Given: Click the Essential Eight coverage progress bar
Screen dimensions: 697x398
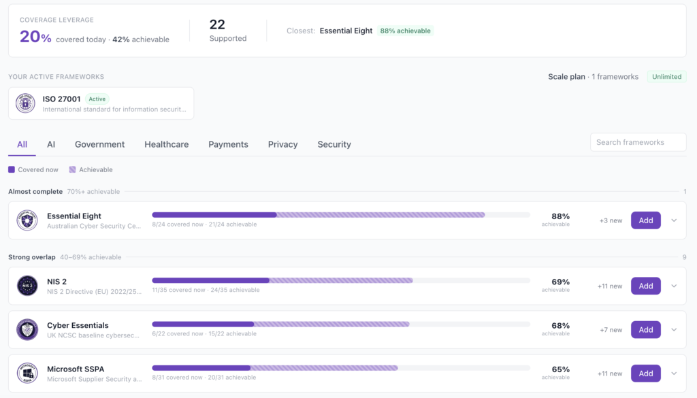Looking at the screenshot, I should 341,215.
